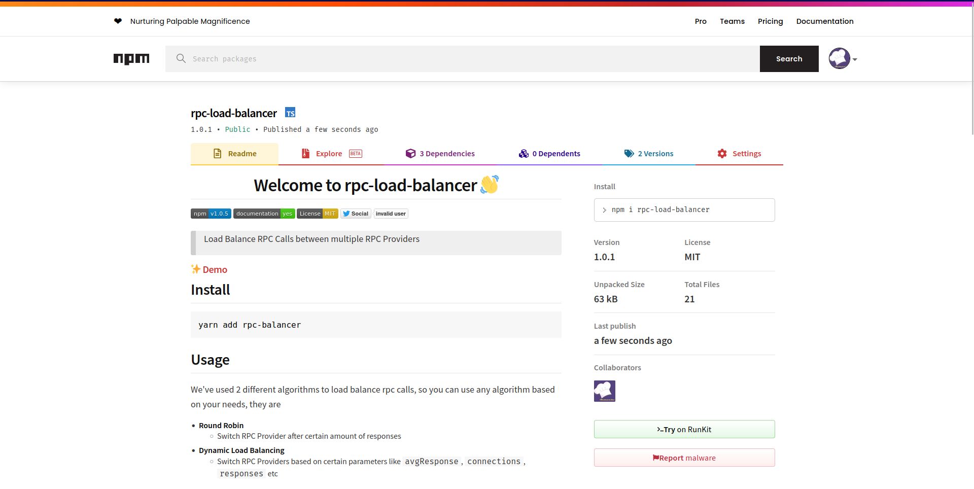
Task: Click Try on RunKit button
Action: (684, 429)
